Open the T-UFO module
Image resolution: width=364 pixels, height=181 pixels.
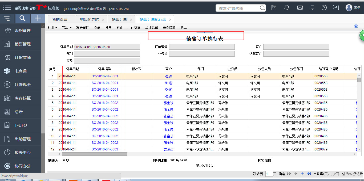pos(21,125)
